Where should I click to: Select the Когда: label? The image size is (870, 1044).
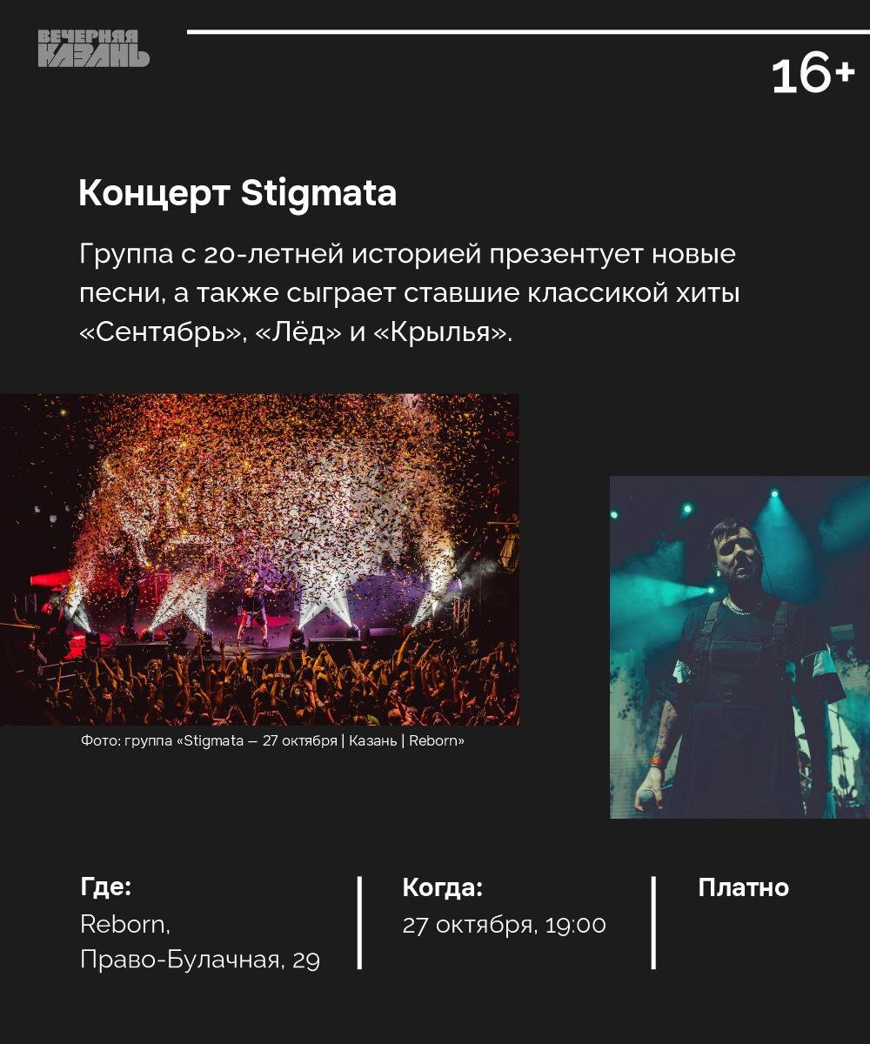click(442, 887)
